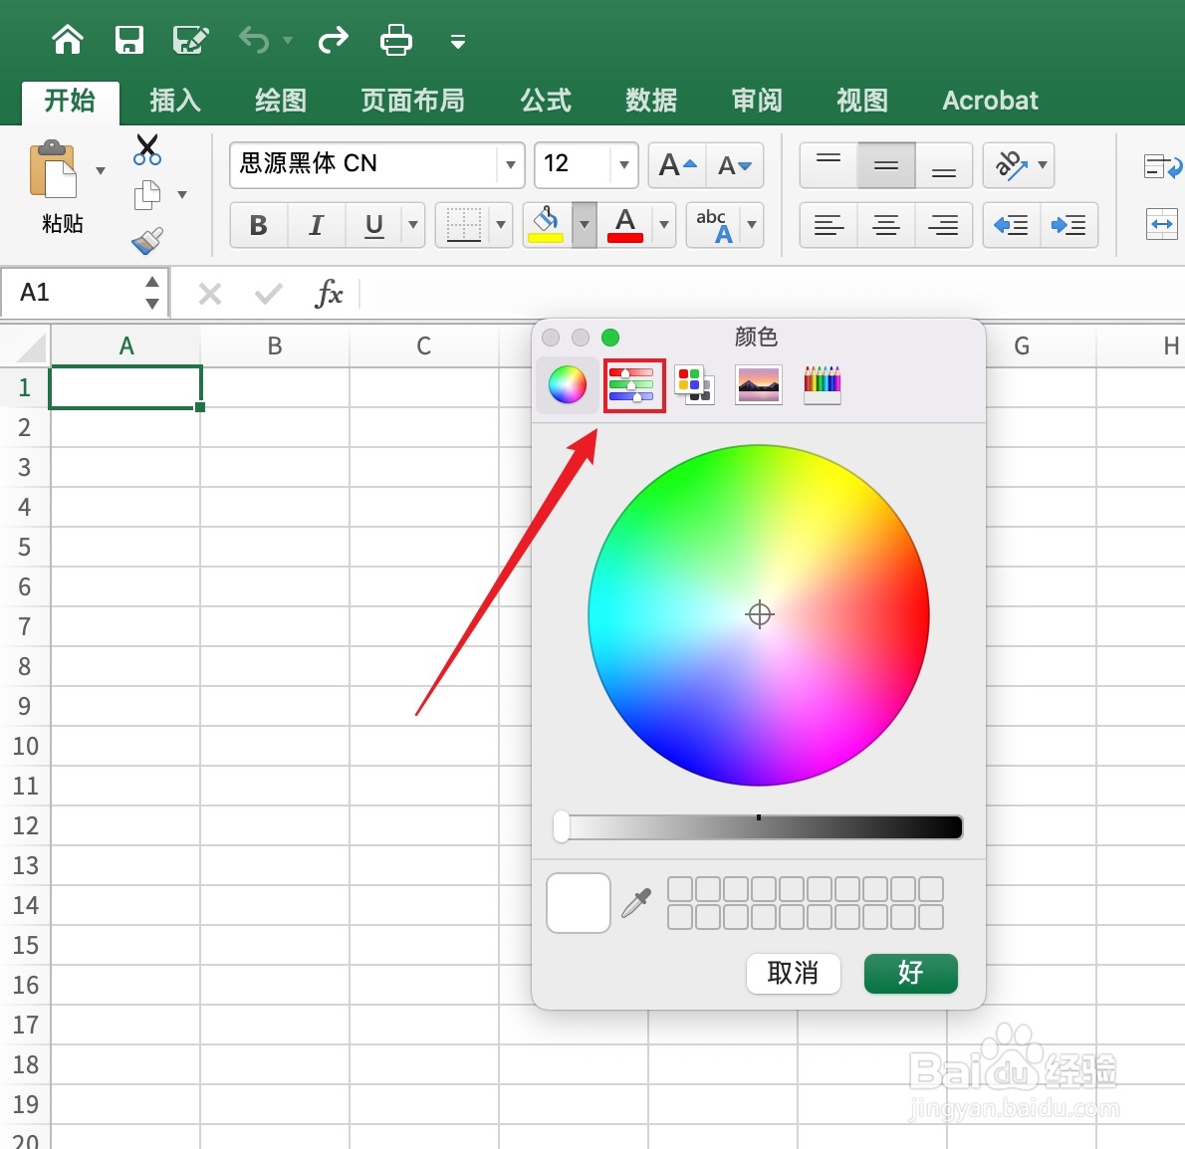
Task: Toggle middle vertical alignment
Action: (885, 164)
